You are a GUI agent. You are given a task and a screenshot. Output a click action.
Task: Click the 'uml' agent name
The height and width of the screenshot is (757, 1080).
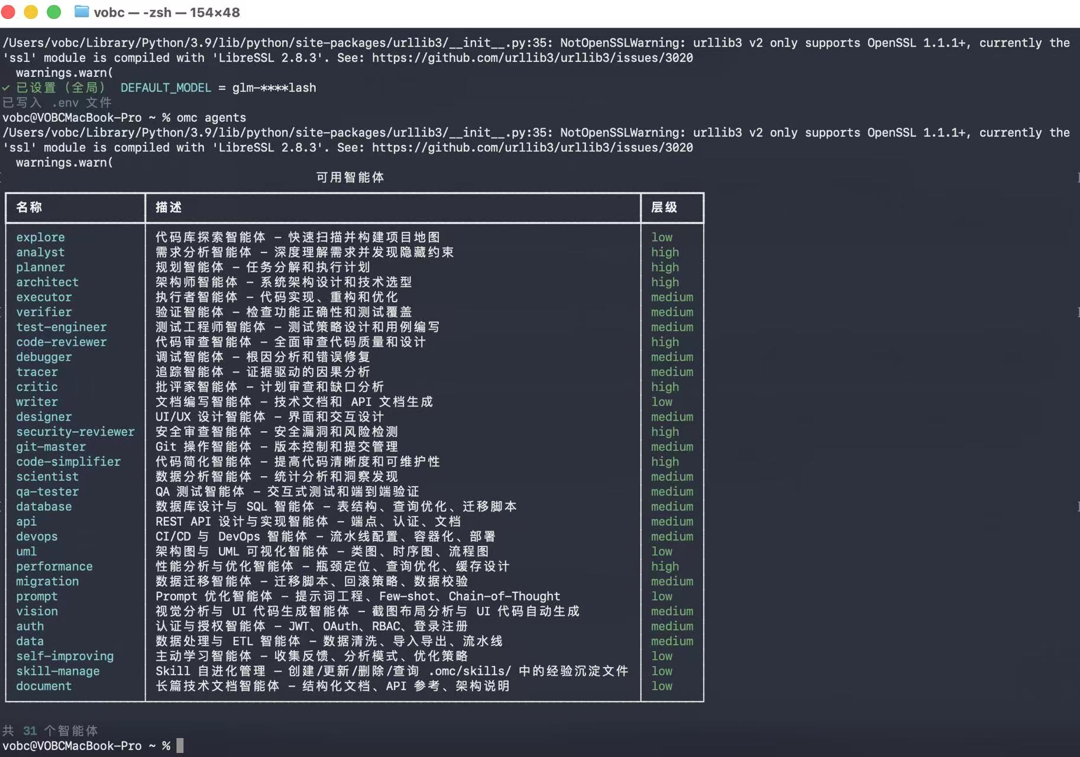pyautogui.click(x=26, y=552)
